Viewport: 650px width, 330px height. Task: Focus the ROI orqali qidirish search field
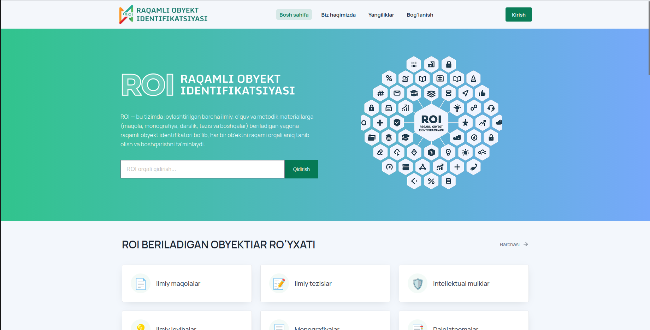pyautogui.click(x=202, y=169)
